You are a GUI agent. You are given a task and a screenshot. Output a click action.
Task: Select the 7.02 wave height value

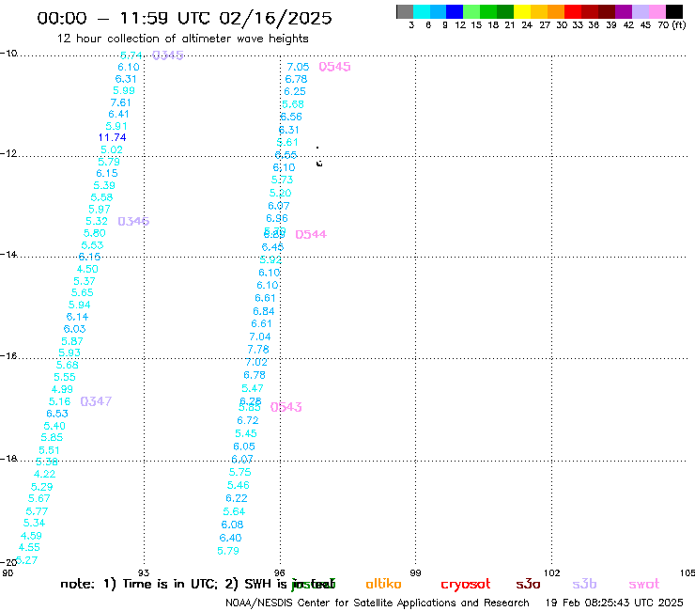[x=256, y=362]
